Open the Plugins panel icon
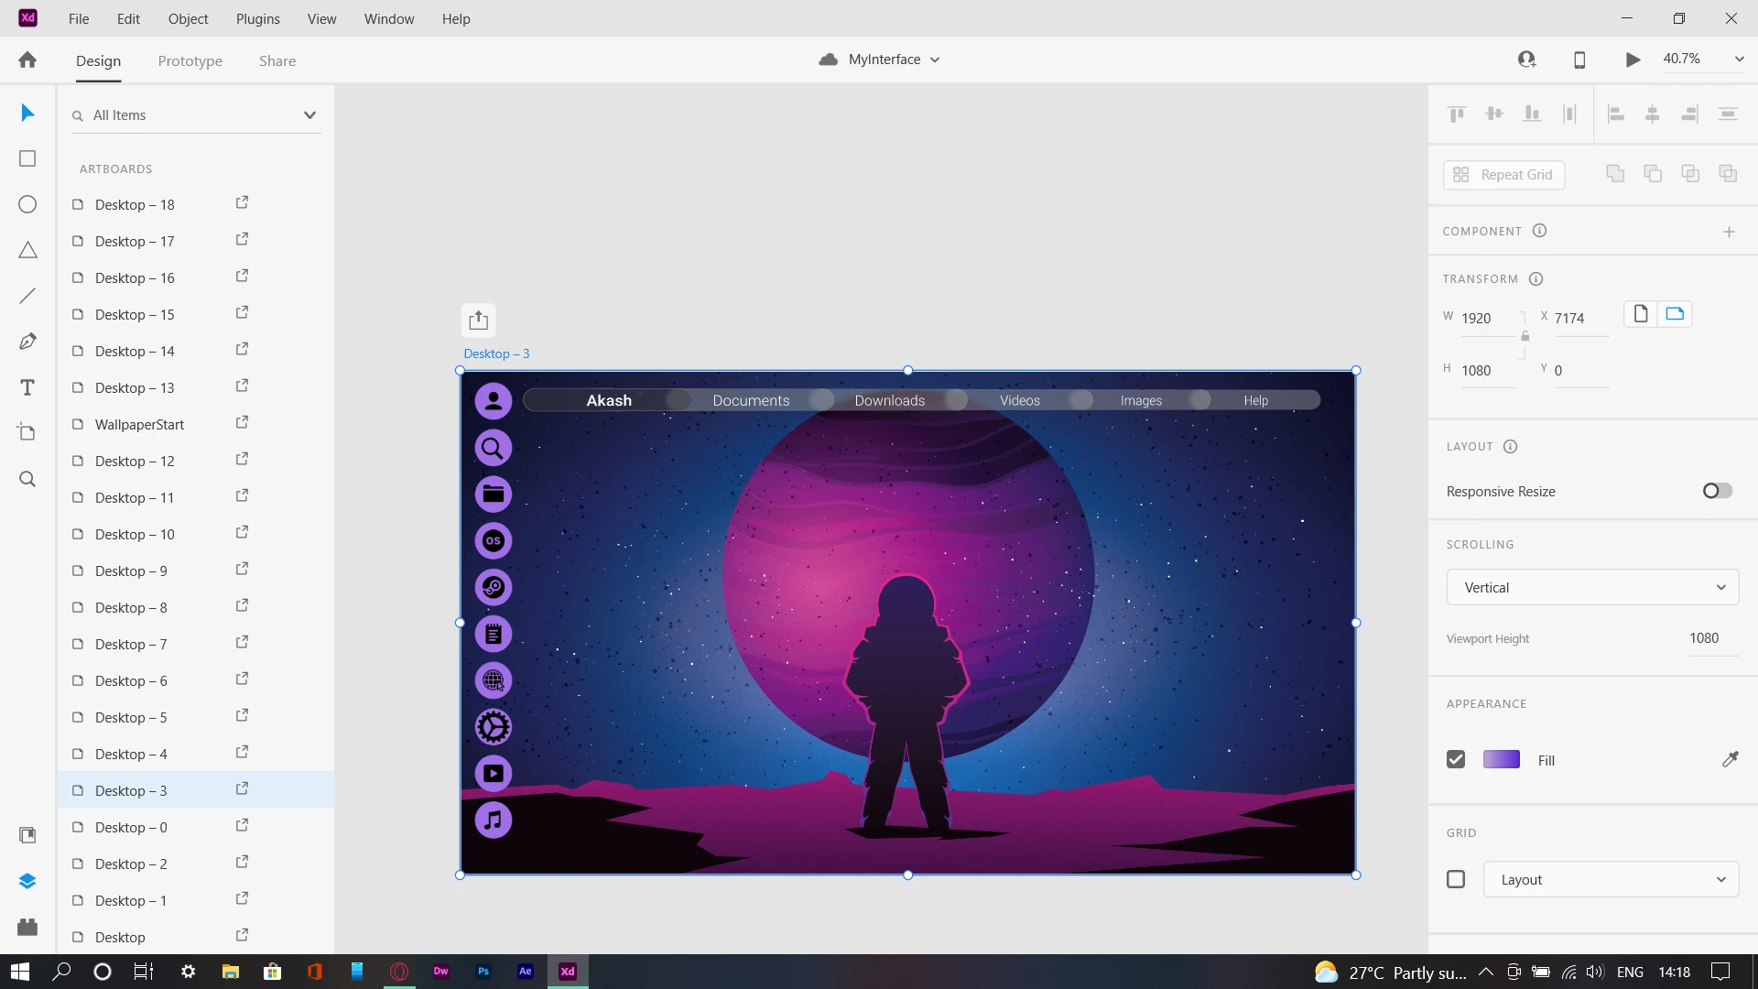The image size is (1758, 989). [27, 927]
